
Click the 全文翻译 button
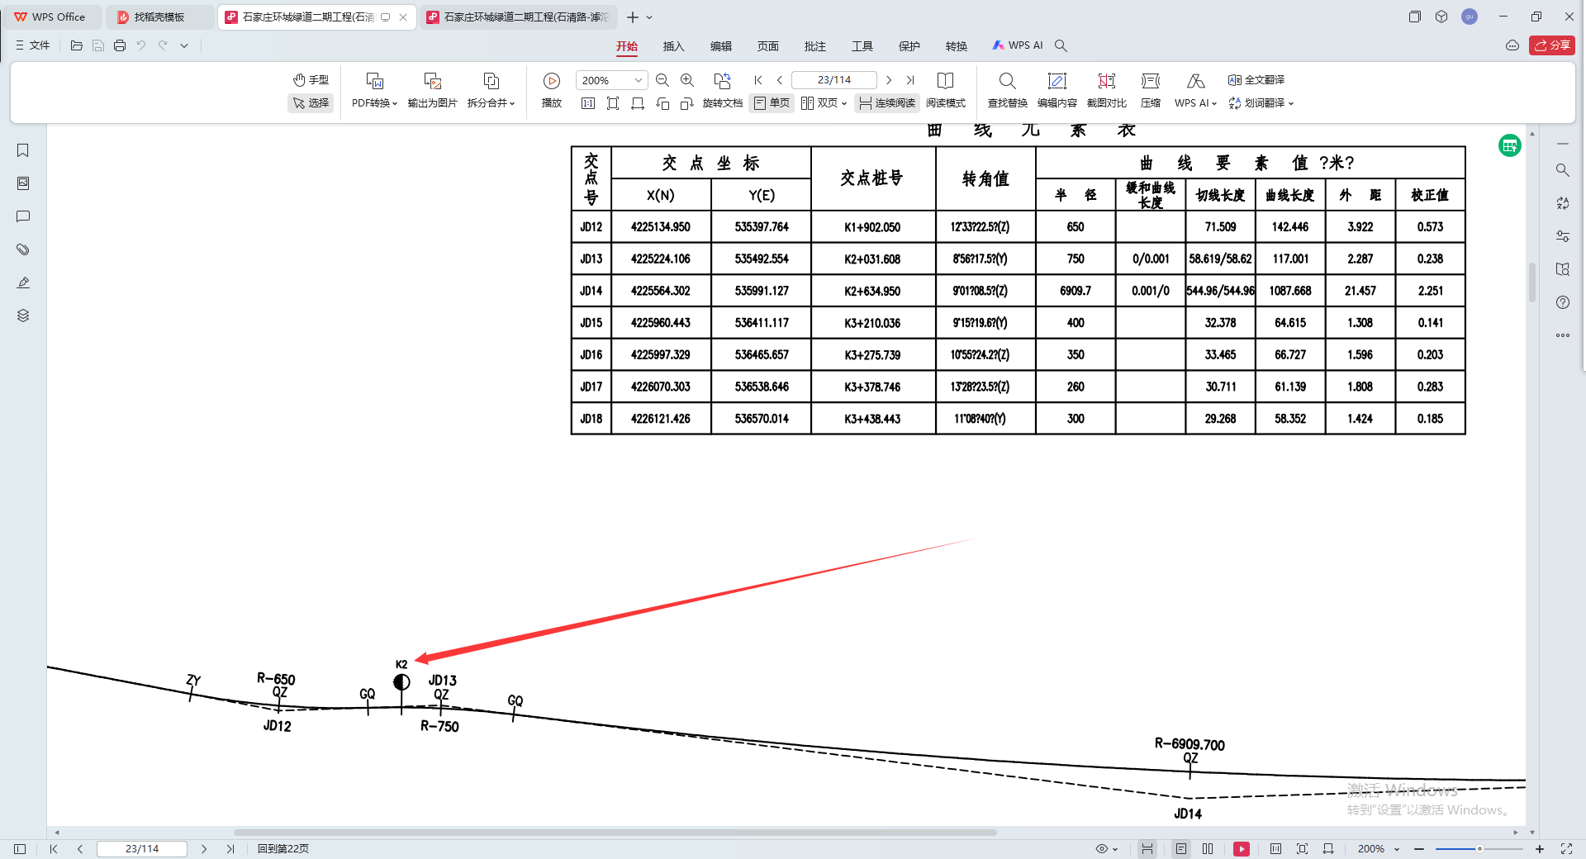click(x=1256, y=80)
